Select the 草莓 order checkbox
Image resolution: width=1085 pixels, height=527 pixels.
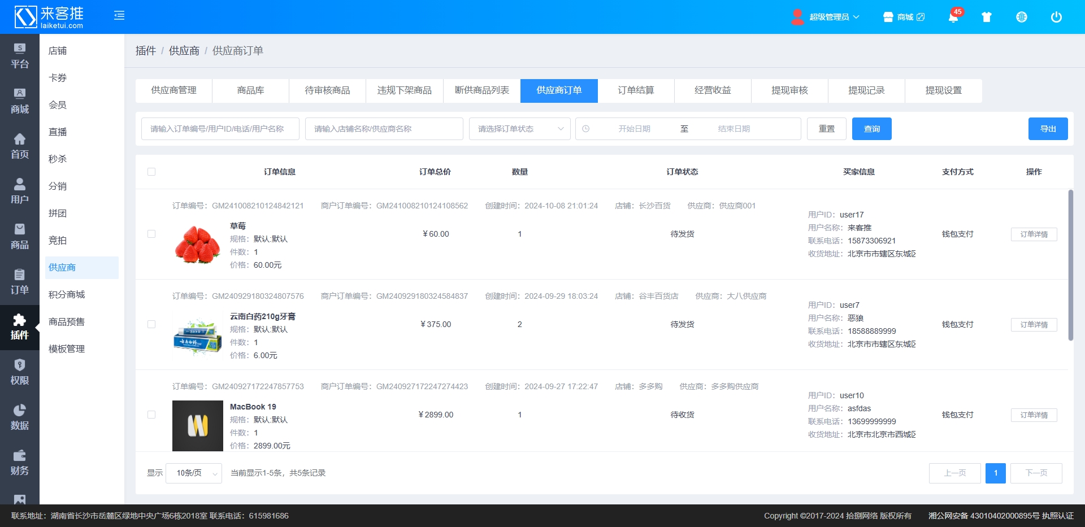click(151, 234)
